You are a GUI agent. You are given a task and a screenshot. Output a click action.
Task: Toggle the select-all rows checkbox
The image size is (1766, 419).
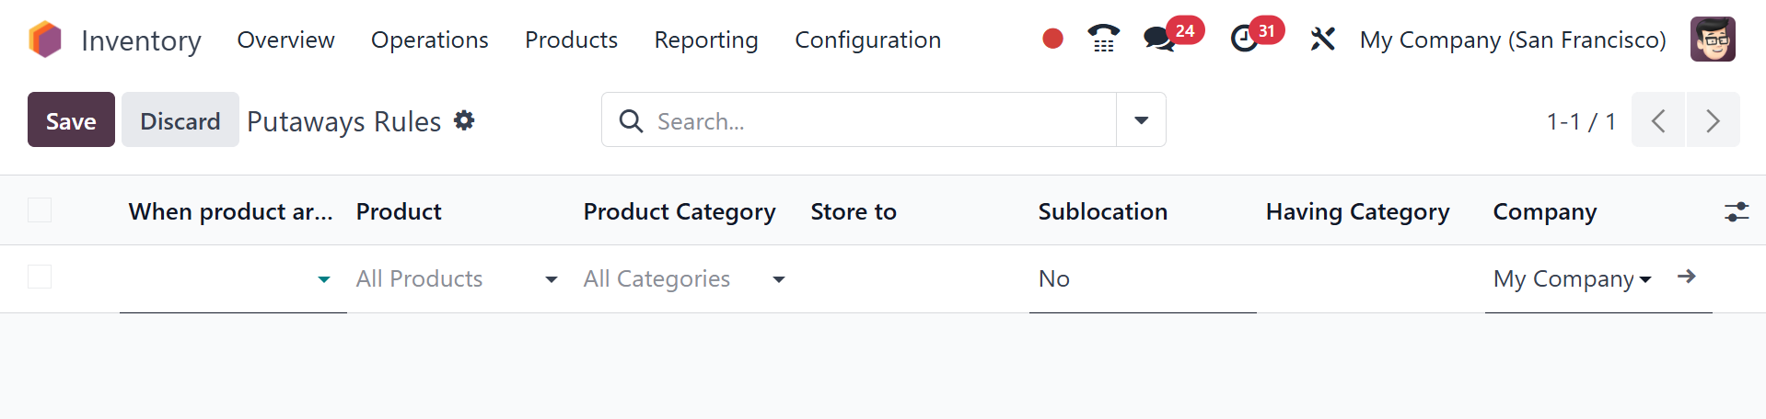point(40,210)
